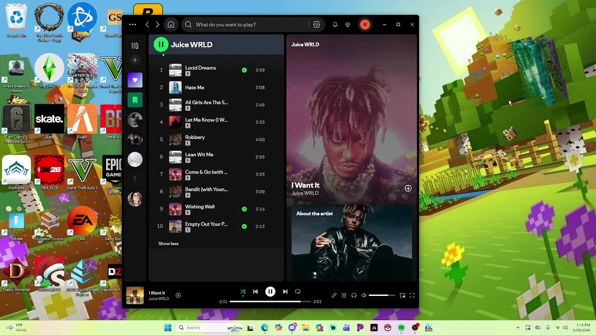Image resolution: width=596 pixels, height=335 pixels.
Task: Open the green bookmark Your Episodes tile
Action: (135, 100)
